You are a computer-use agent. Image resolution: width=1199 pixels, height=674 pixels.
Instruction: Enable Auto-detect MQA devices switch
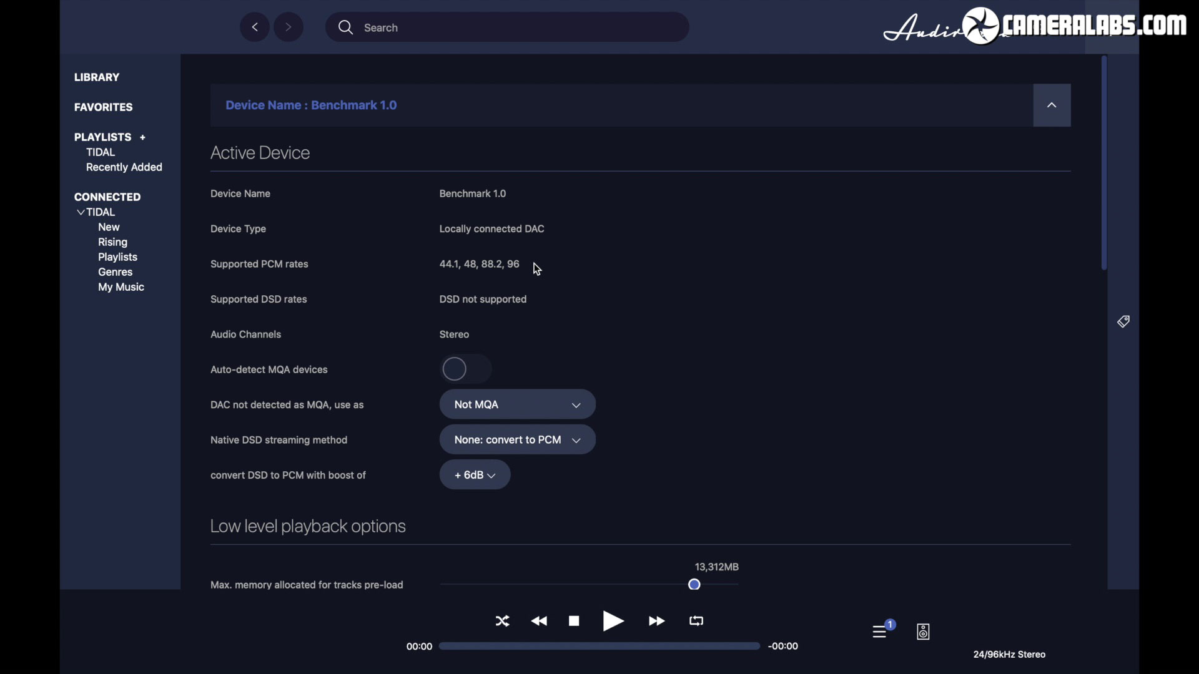(x=465, y=369)
